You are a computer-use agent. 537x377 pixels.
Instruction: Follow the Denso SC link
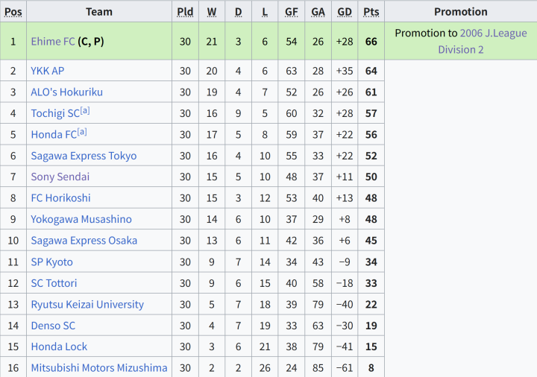[x=53, y=326]
